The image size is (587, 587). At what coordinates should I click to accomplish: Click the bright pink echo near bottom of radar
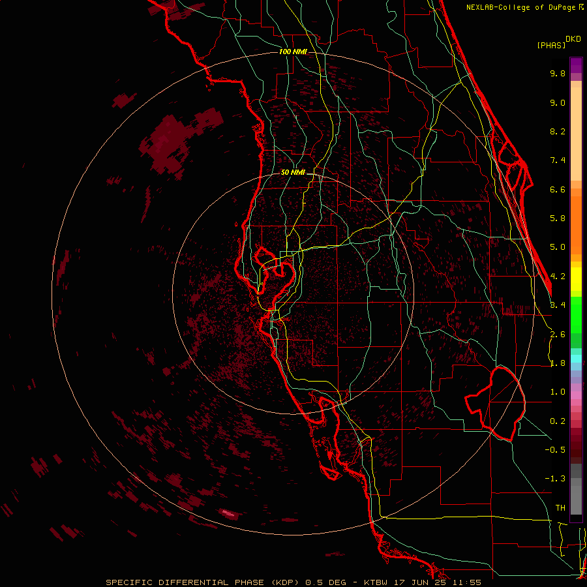(x=228, y=513)
